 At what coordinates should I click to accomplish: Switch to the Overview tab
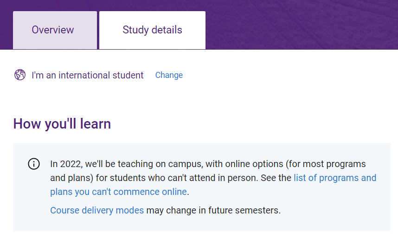click(55, 30)
